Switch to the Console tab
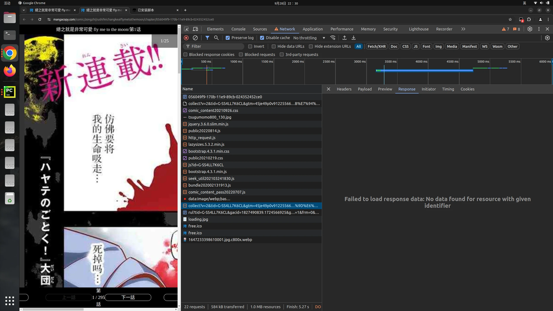 coord(238,29)
